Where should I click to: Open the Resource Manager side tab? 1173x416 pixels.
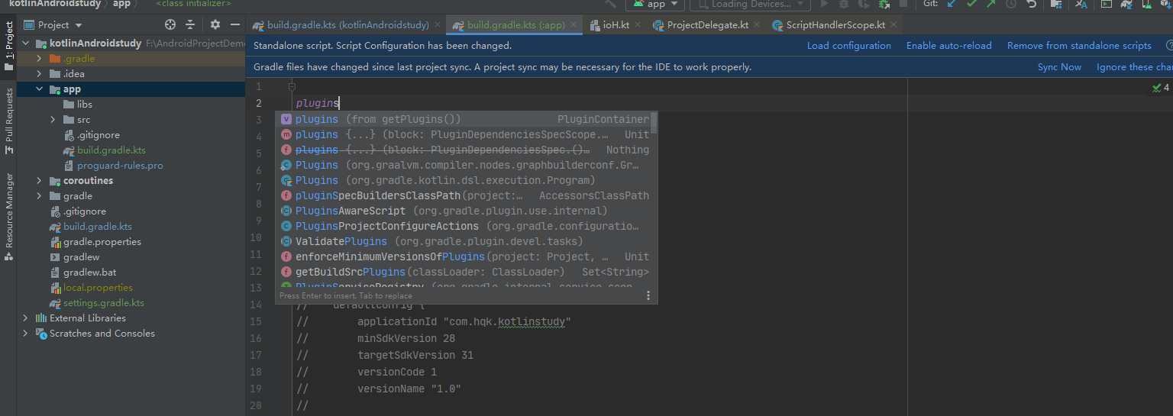coord(8,217)
